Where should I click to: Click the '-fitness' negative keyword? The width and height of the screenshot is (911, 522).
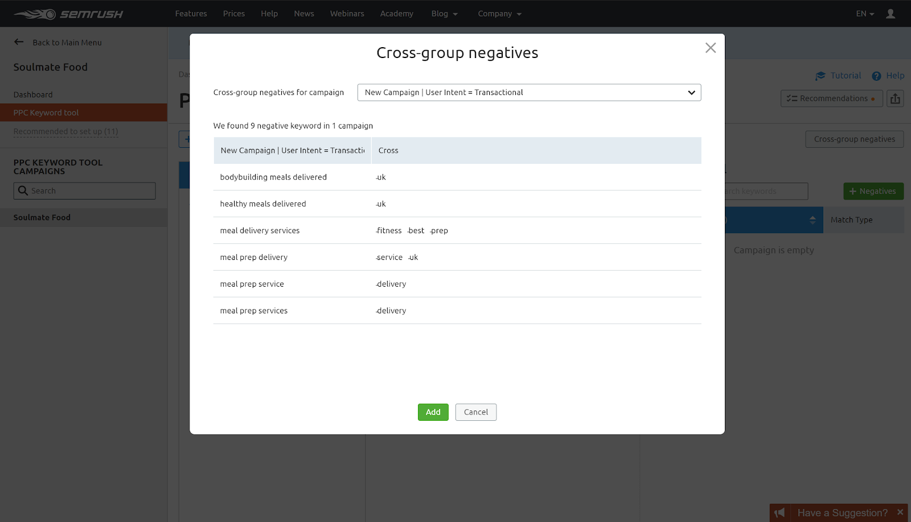click(x=389, y=231)
